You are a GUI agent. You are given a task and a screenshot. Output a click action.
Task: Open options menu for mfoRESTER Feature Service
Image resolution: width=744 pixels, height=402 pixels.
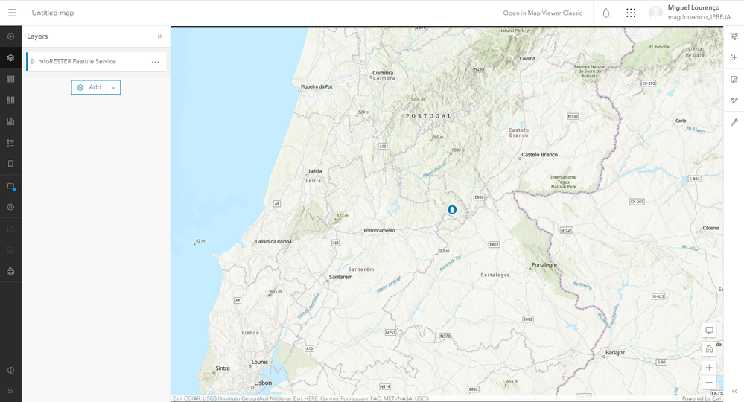(x=155, y=62)
